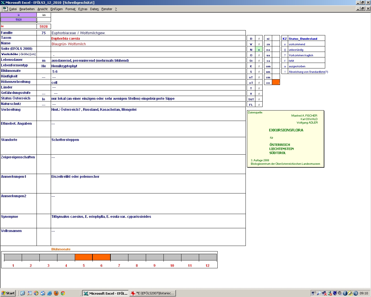The width and height of the screenshot is (371, 297).
Task: Open the printer icon in system tray
Action: 350,293
